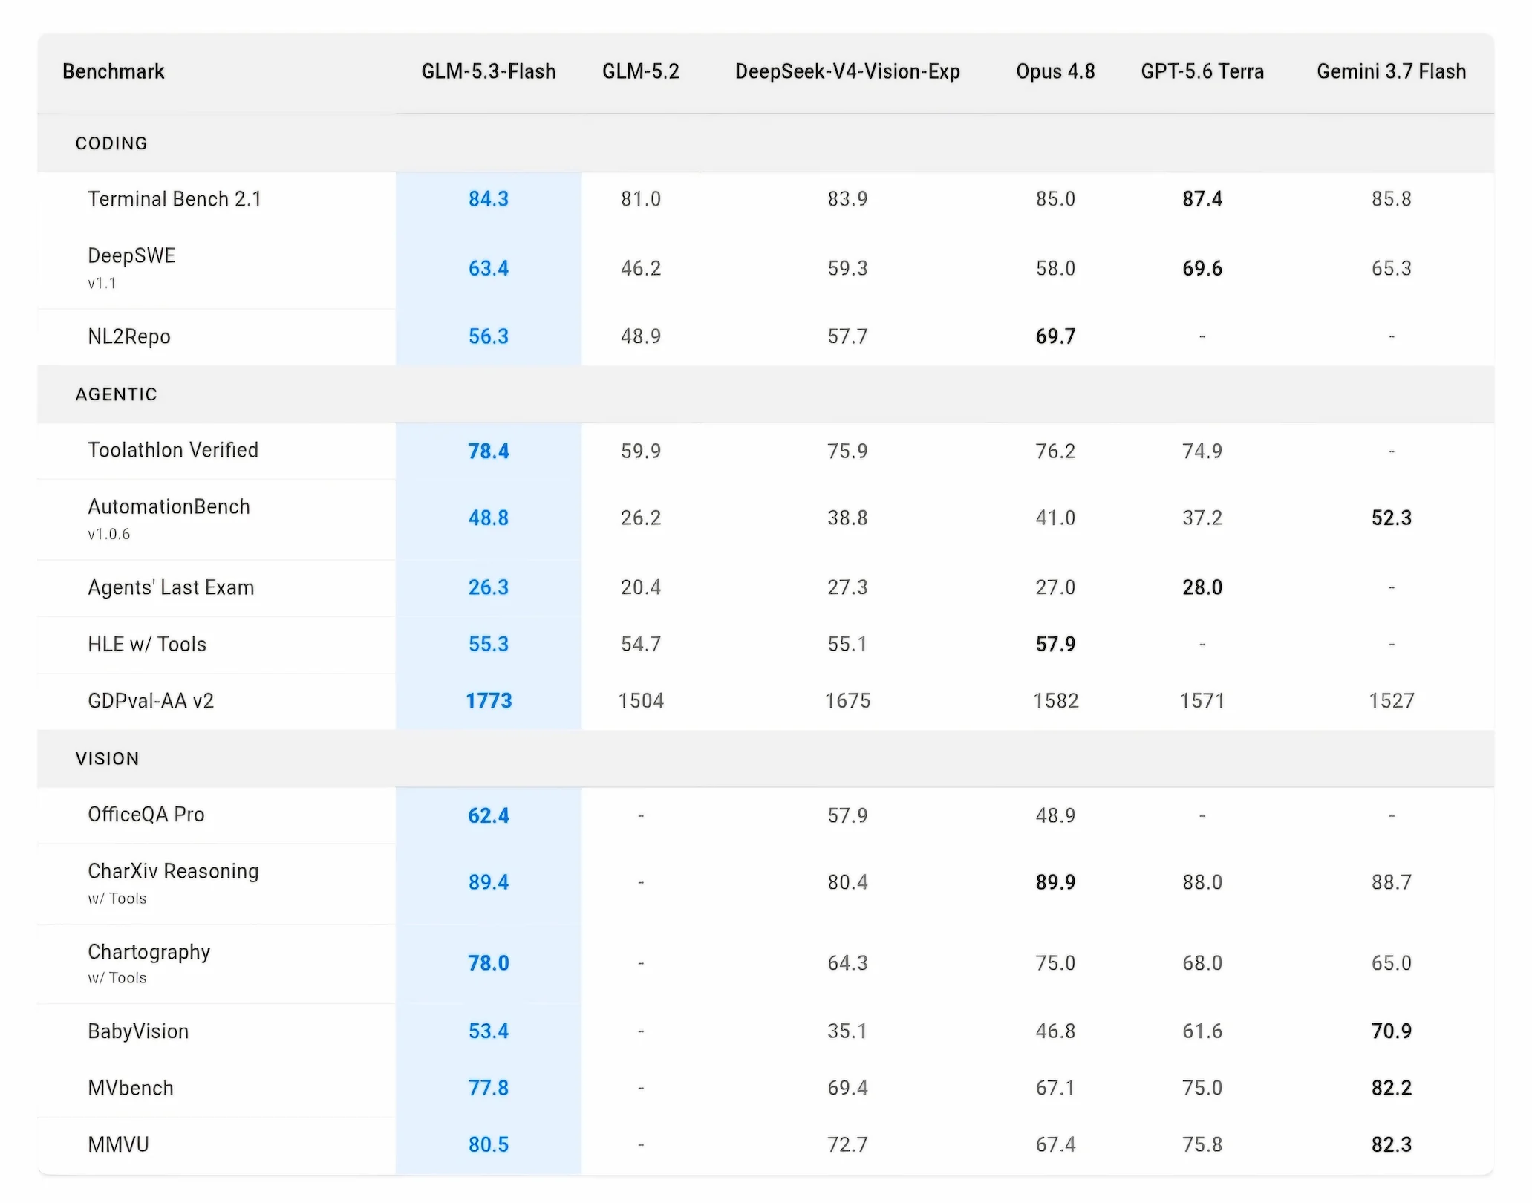Click the Terminal Bench 2.1 row label
The image size is (1532, 1203).
click(x=175, y=199)
